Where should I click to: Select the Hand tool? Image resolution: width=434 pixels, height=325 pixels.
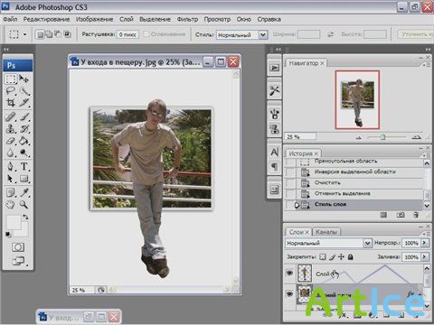coord(11,205)
